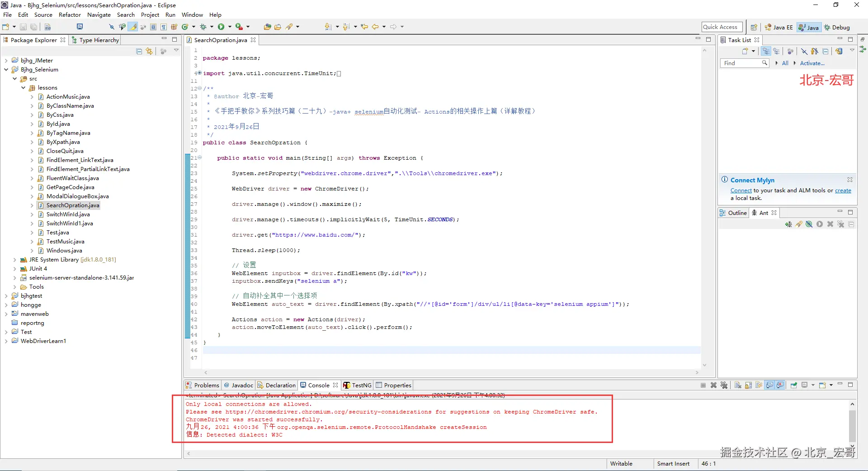Click the Display Selected Console icon

click(x=804, y=385)
